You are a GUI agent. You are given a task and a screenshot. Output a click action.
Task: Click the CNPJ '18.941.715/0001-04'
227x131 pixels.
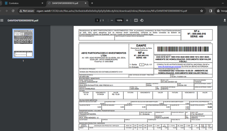(178, 77)
